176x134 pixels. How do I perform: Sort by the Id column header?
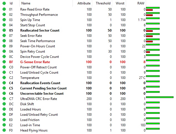tap(11, 3)
